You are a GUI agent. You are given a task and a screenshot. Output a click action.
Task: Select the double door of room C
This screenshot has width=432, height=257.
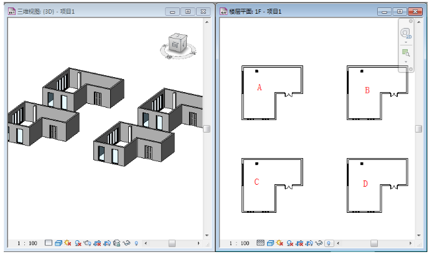288,187
